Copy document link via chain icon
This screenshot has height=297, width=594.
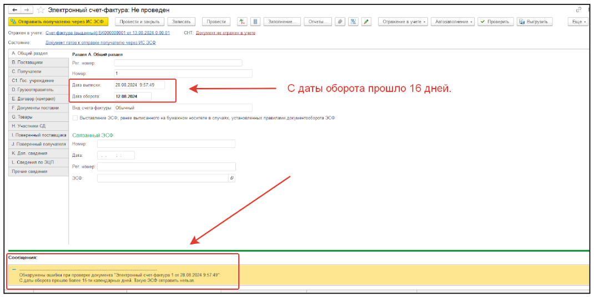point(579,10)
